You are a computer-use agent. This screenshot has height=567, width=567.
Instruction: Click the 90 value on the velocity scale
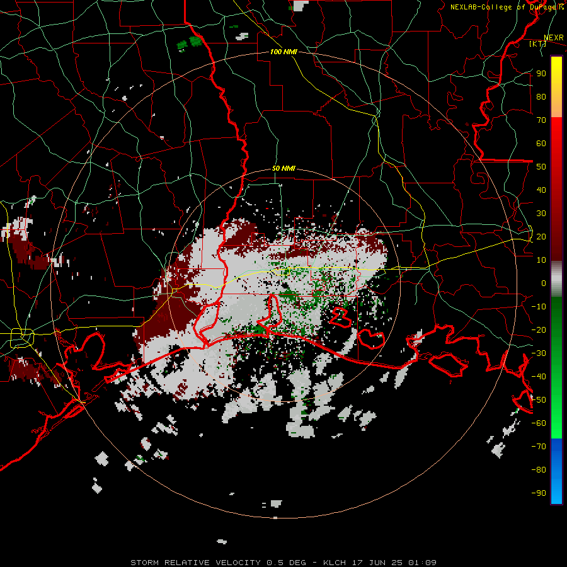(x=541, y=74)
